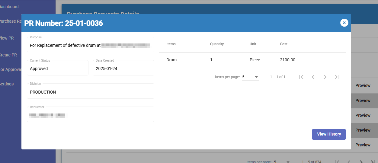378x163 pixels.
Task: Click the View History button
Action: 329,134
